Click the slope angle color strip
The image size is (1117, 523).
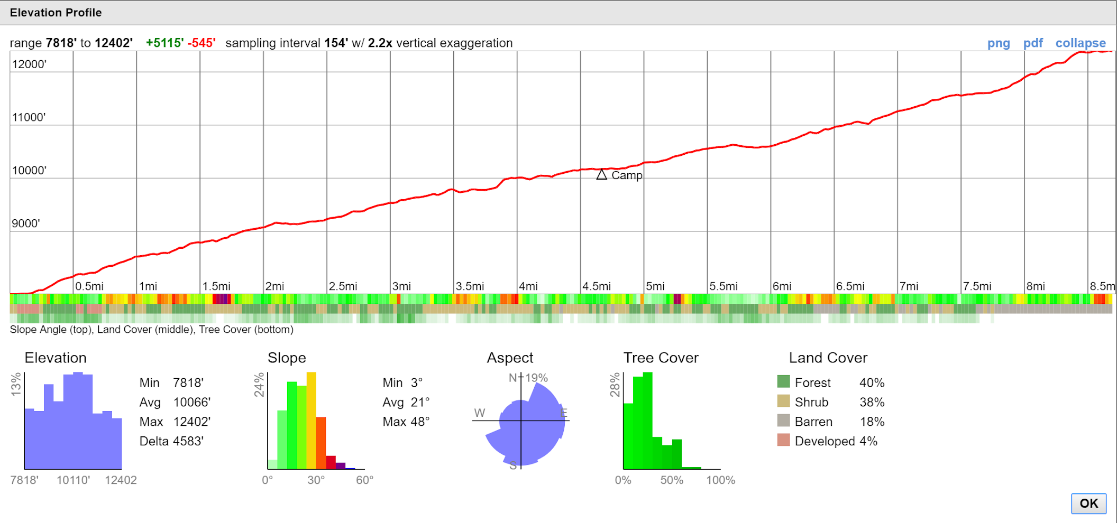click(561, 299)
